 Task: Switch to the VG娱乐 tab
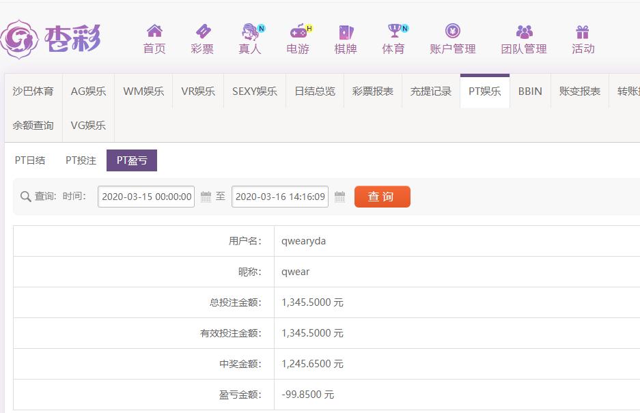click(88, 126)
